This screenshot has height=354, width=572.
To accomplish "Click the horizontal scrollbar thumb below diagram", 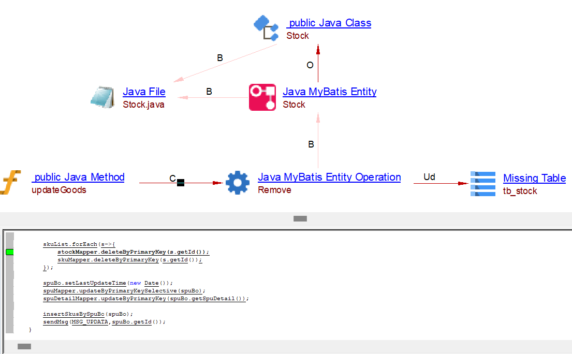I will 300,219.
